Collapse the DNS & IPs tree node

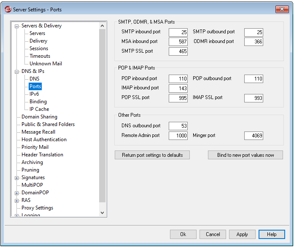point(17,72)
